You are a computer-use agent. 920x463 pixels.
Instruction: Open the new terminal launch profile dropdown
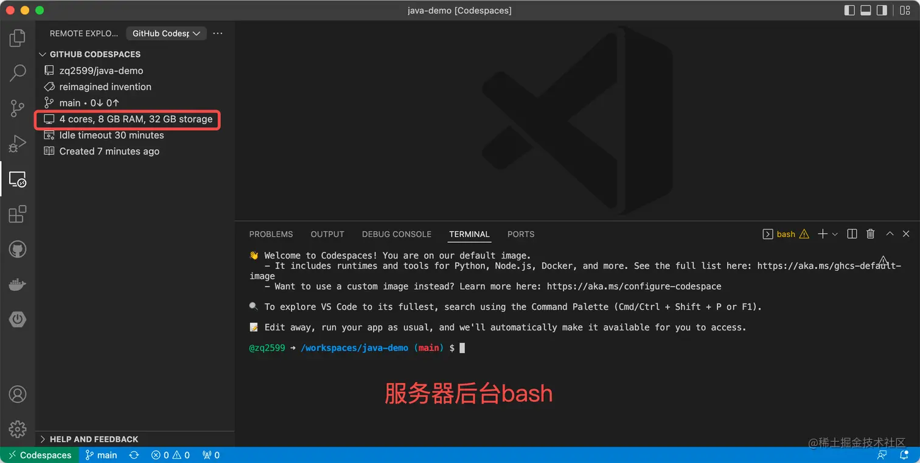(x=835, y=234)
